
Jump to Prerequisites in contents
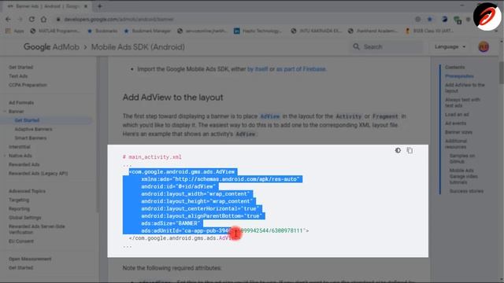tap(459, 76)
